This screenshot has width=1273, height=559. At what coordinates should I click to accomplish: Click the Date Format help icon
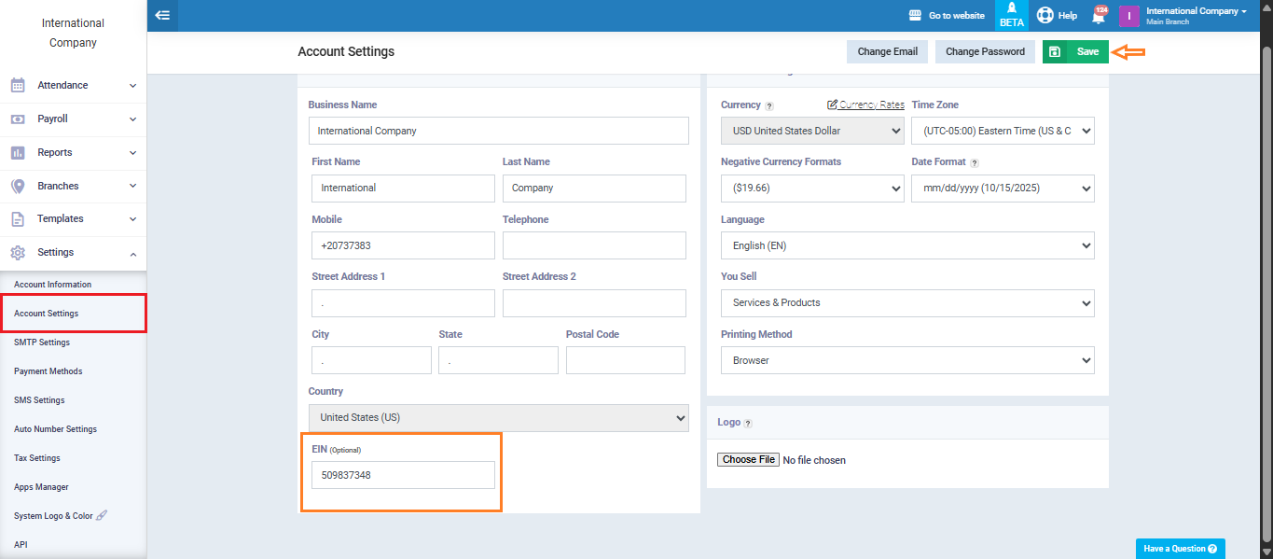pos(975,163)
